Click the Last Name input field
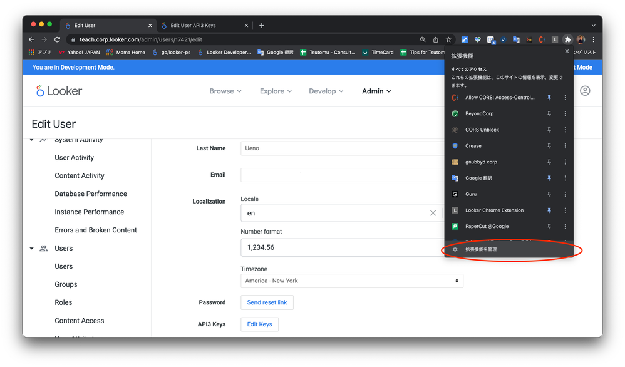This screenshot has height=367, width=625. (343, 148)
